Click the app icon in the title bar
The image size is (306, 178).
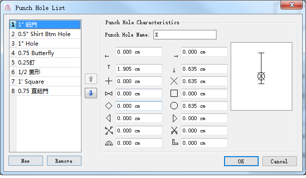pyautogui.click(x=8, y=8)
